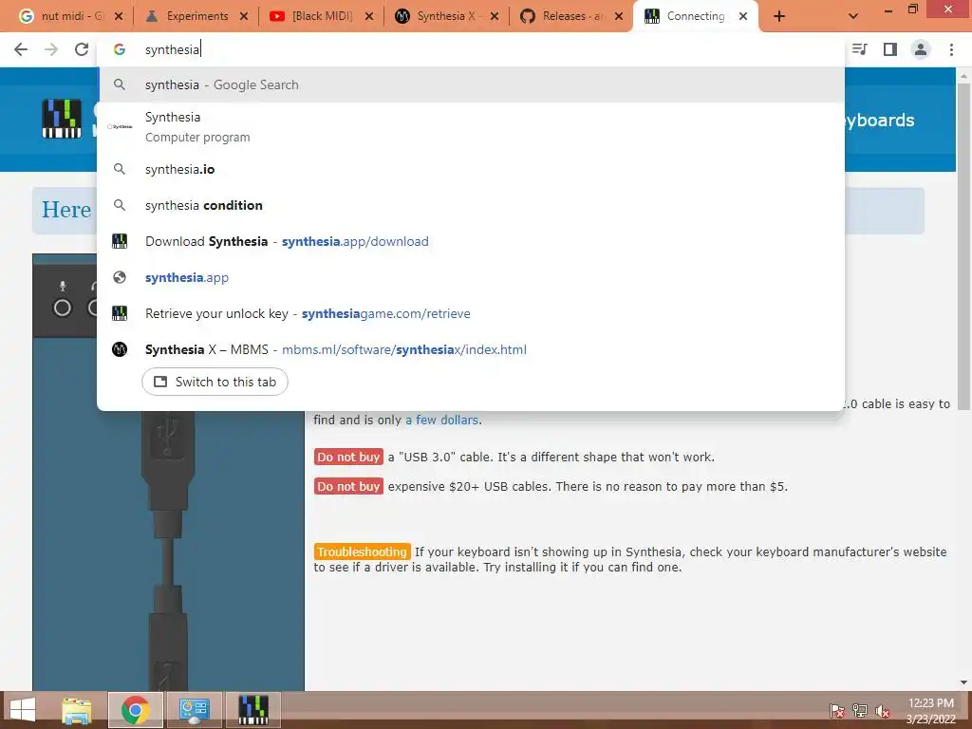Click the muted volume tray icon

(883, 711)
